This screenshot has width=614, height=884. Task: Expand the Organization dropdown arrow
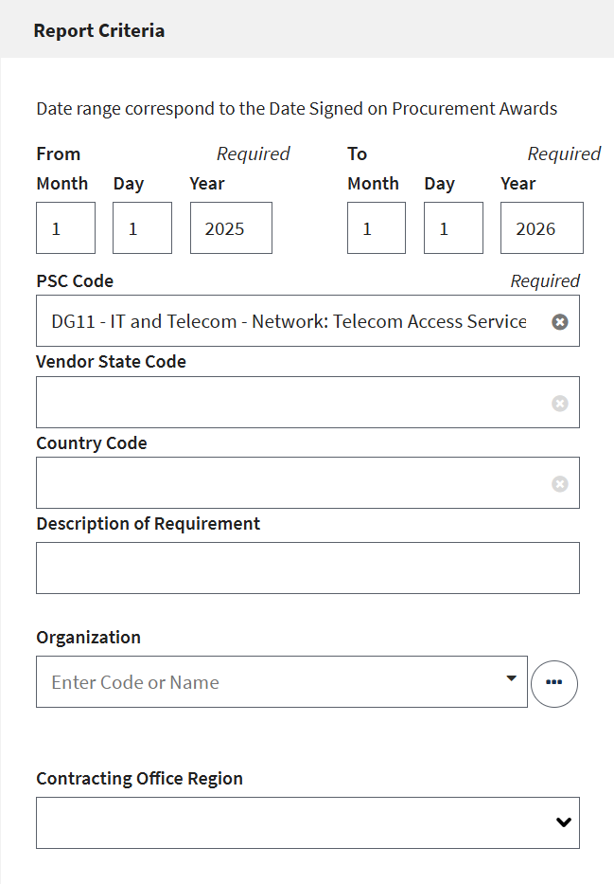(512, 678)
